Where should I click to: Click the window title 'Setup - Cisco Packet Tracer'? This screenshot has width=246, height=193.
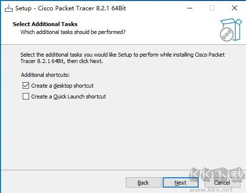pos(70,8)
